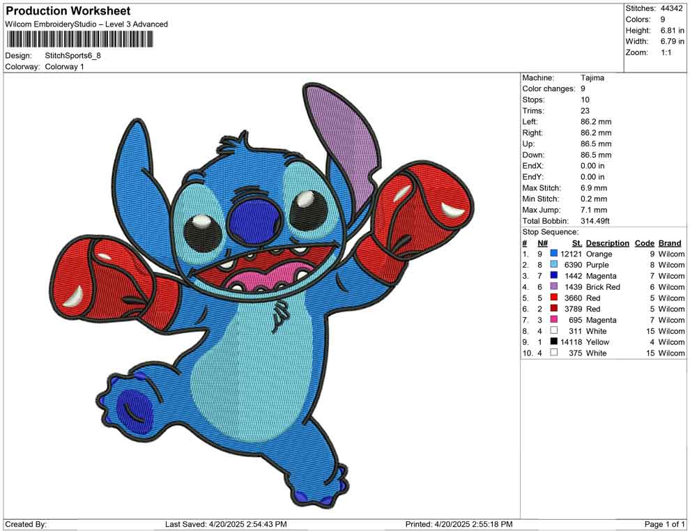The width and height of the screenshot is (690, 531).
Task: Click the machine value 'Tajima'
Action: (592, 78)
